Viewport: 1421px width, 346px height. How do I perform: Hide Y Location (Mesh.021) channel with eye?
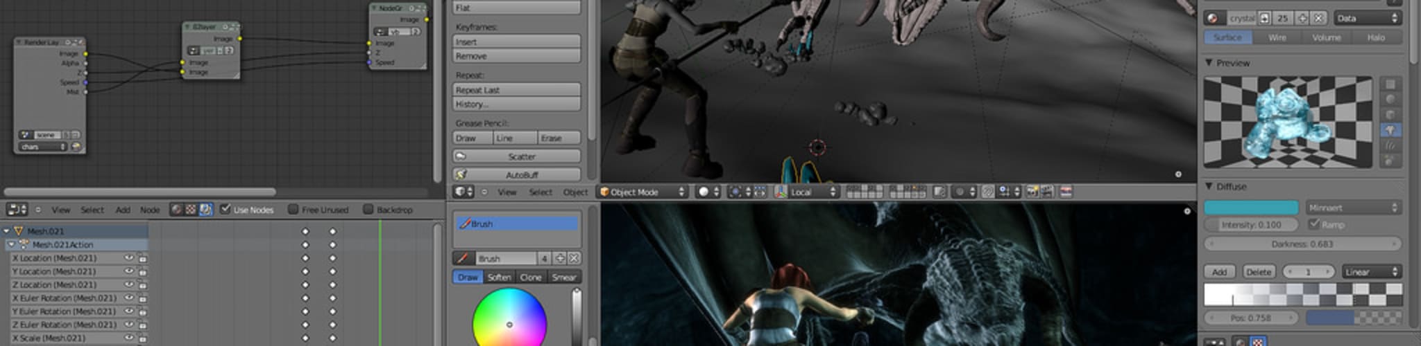click(129, 271)
